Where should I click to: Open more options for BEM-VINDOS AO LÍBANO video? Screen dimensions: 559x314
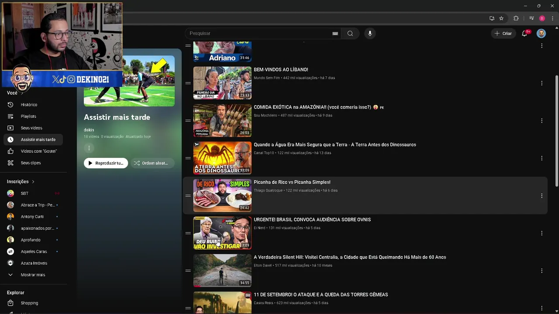coord(542,83)
